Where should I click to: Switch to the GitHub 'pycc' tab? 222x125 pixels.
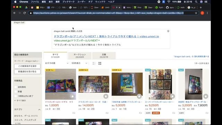pyautogui.click(x=170, y=8)
